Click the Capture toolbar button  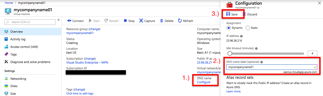(147, 21)
